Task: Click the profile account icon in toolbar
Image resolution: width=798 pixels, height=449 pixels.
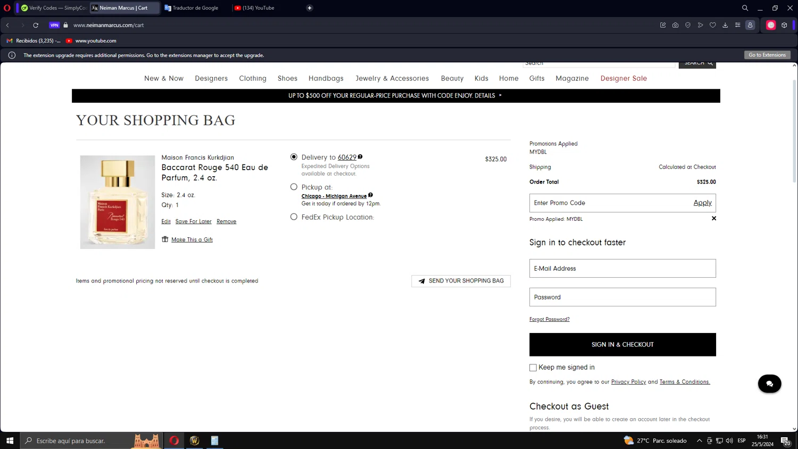Action: tap(750, 25)
